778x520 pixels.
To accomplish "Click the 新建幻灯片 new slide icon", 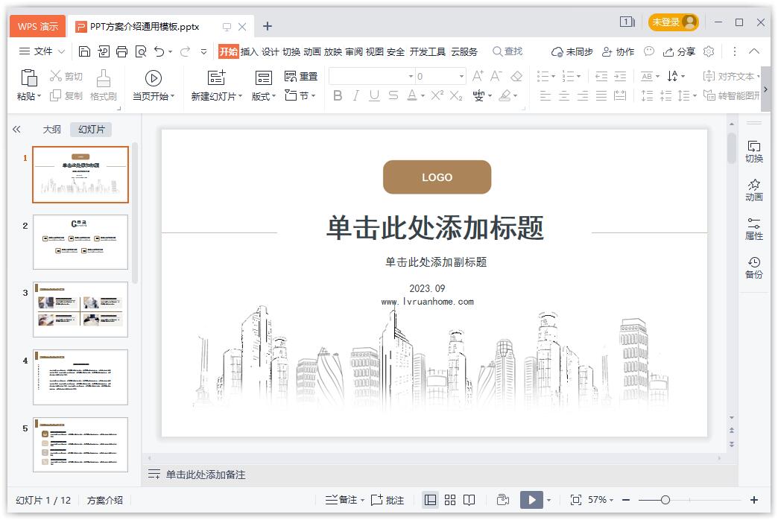I will [x=216, y=78].
